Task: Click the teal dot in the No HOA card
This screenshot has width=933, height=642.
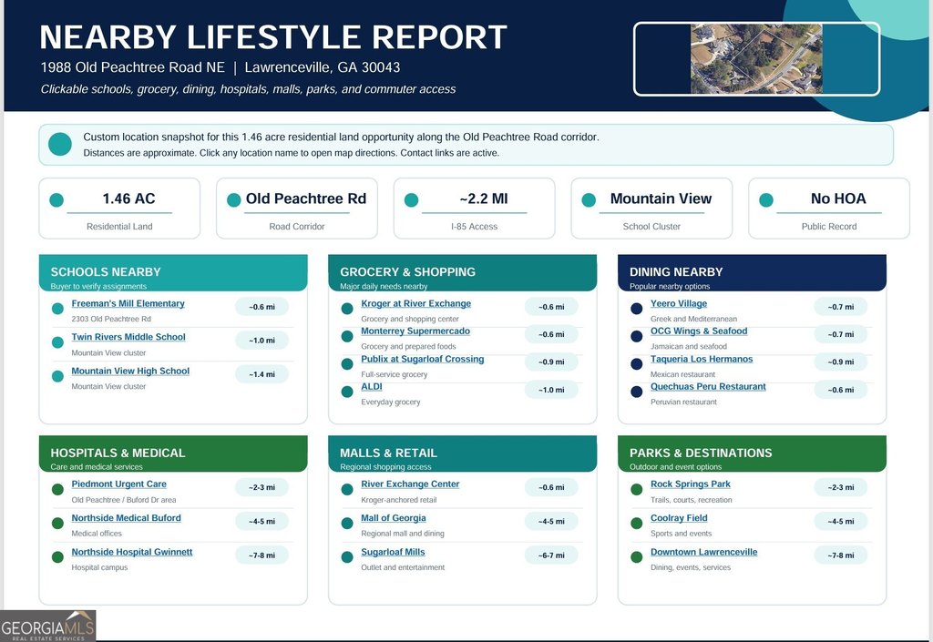Action: click(766, 200)
